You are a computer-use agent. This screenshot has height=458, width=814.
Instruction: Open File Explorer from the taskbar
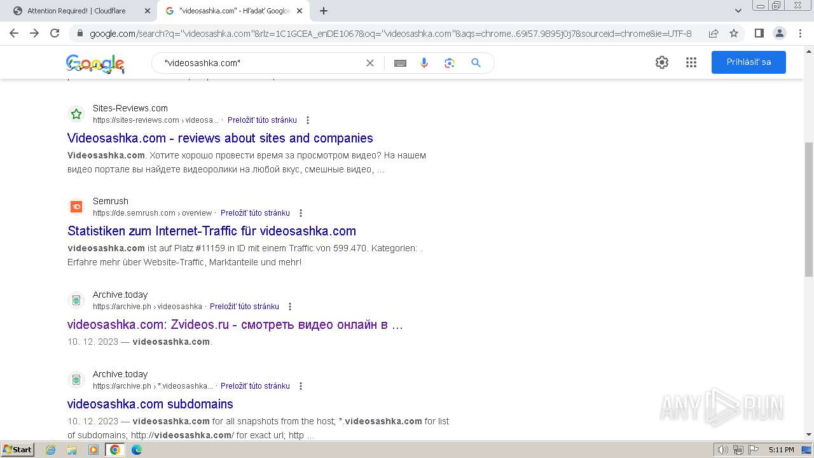point(72,450)
